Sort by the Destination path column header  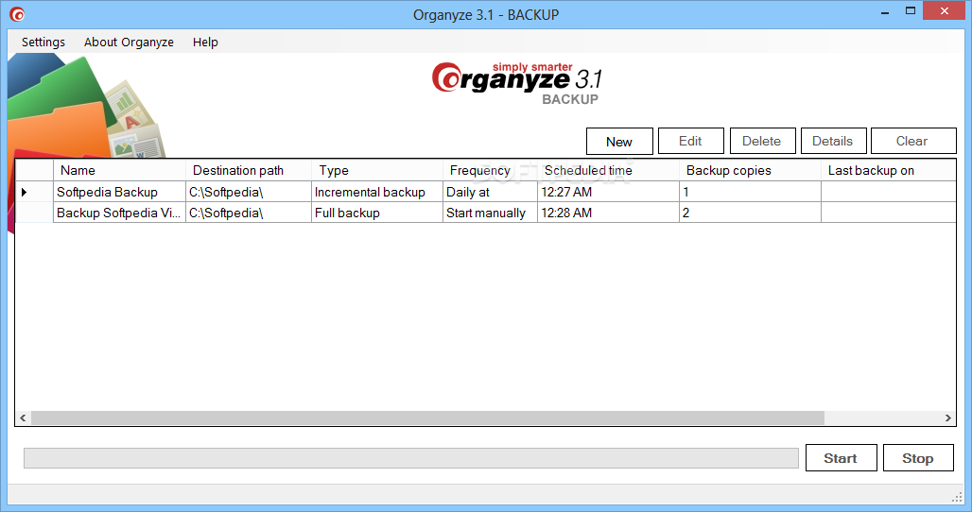[249, 170]
